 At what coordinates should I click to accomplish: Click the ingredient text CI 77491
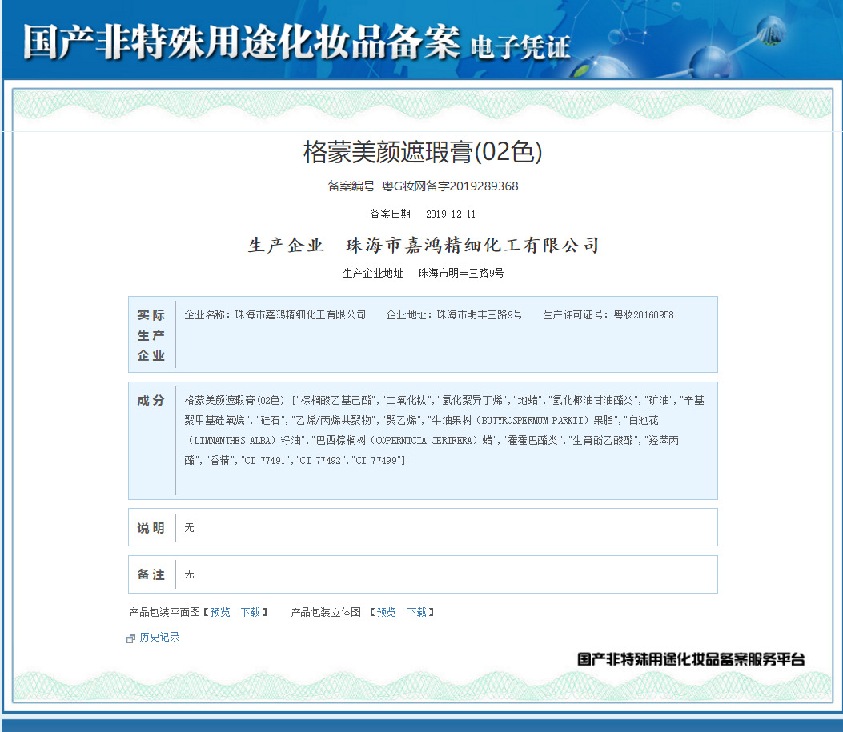click(x=263, y=460)
